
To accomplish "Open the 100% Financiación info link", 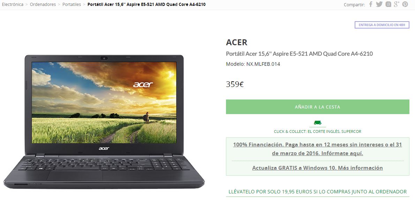I will (318, 149).
